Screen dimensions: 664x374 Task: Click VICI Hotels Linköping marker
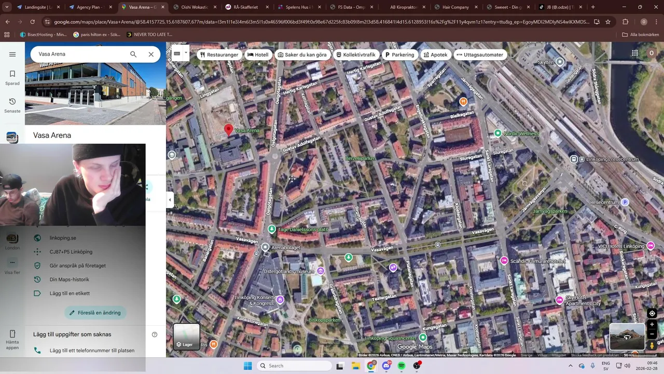pyautogui.click(x=651, y=246)
